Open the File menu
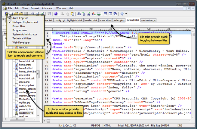Screen dimensions: 197x129 point(10,8)
